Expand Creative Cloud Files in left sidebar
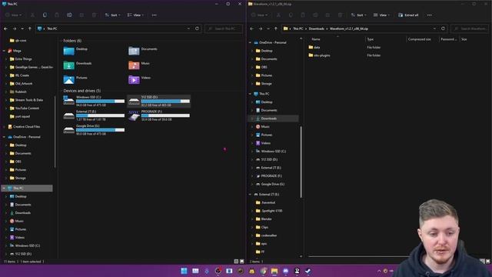The image size is (492, 277). (4, 126)
